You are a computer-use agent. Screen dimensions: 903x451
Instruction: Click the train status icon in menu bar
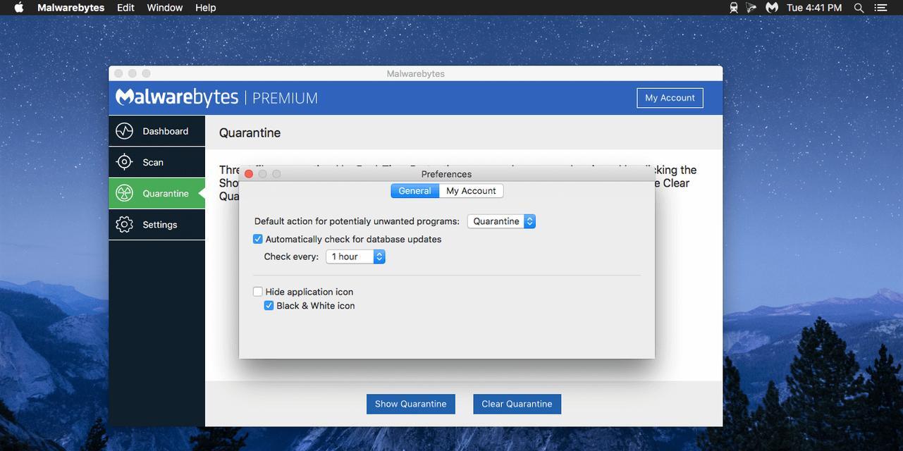(734, 7)
